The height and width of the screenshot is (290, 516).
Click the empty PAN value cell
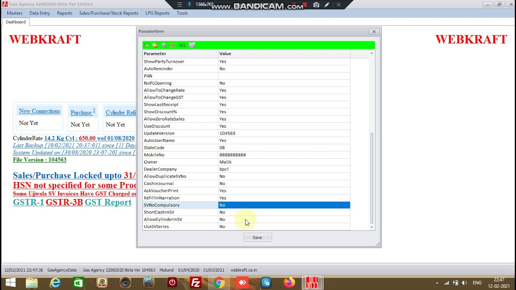tap(284, 76)
